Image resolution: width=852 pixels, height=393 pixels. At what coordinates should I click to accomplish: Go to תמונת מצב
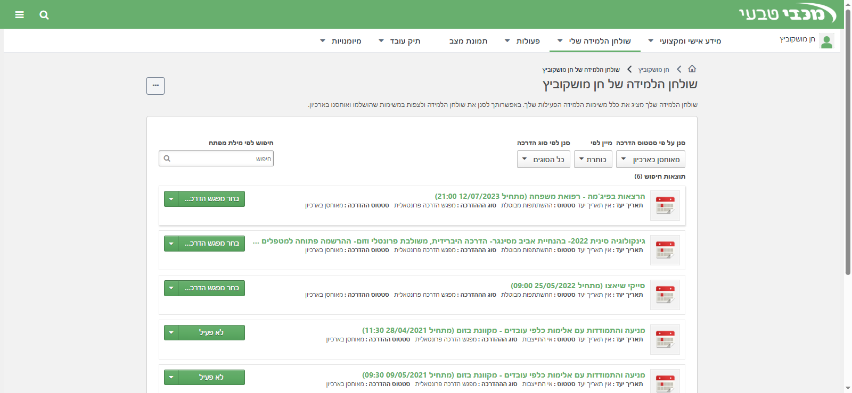(x=468, y=41)
